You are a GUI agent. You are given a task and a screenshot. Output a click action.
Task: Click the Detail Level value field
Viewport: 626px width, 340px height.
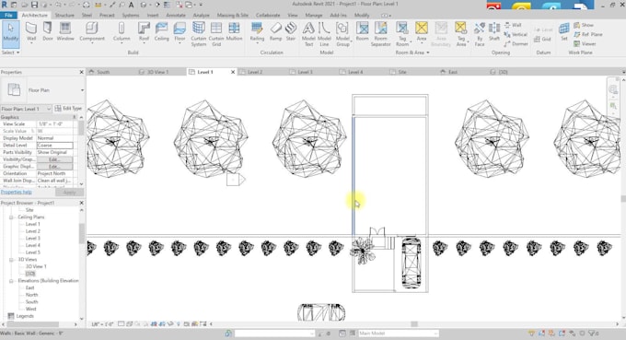(x=55, y=146)
